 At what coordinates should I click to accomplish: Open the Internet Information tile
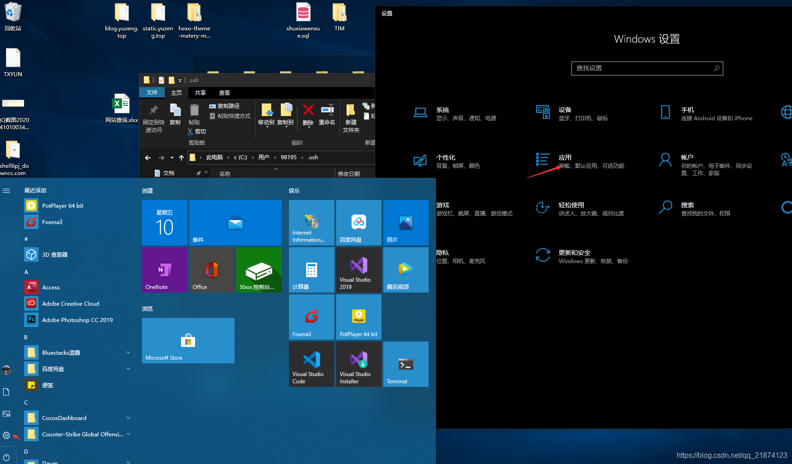[312, 223]
